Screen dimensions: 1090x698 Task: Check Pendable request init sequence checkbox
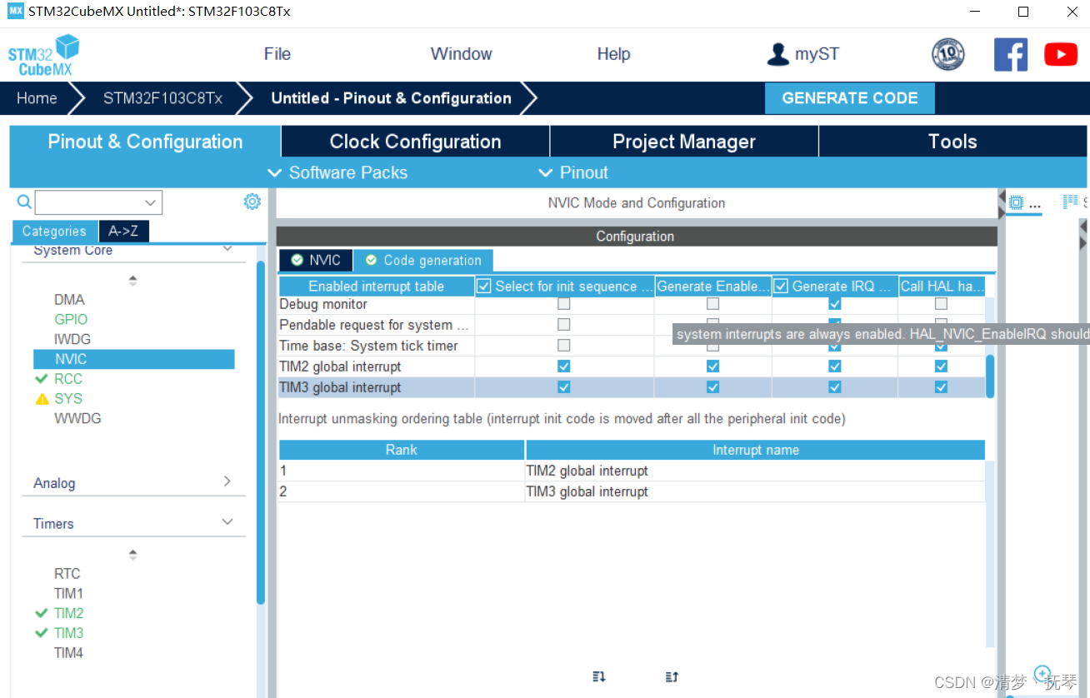click(564, 325)
